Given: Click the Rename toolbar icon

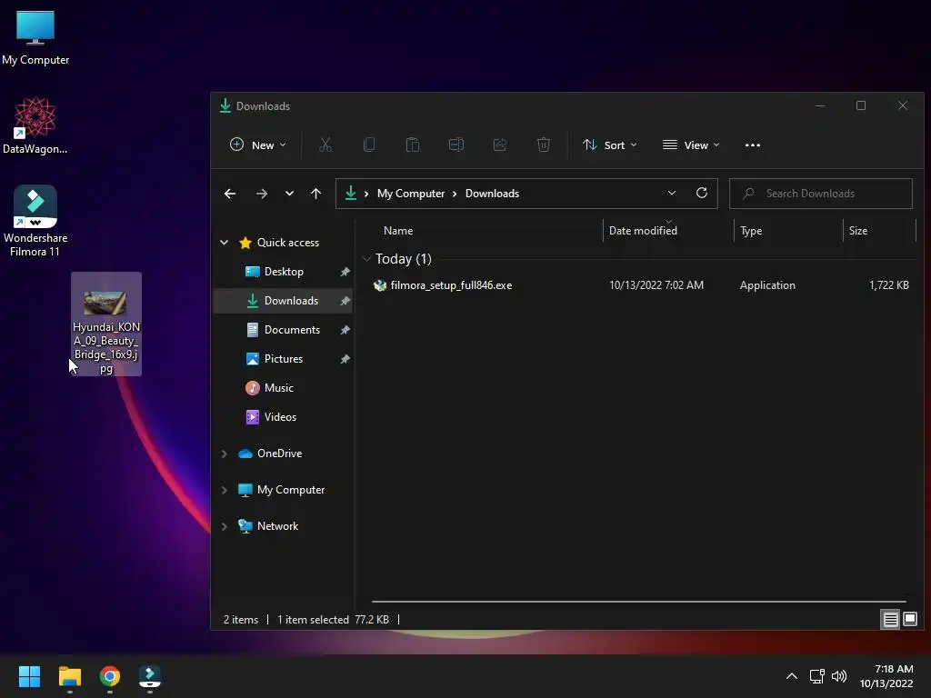Looking at the screenshot, I should click(x=456, y=145).
